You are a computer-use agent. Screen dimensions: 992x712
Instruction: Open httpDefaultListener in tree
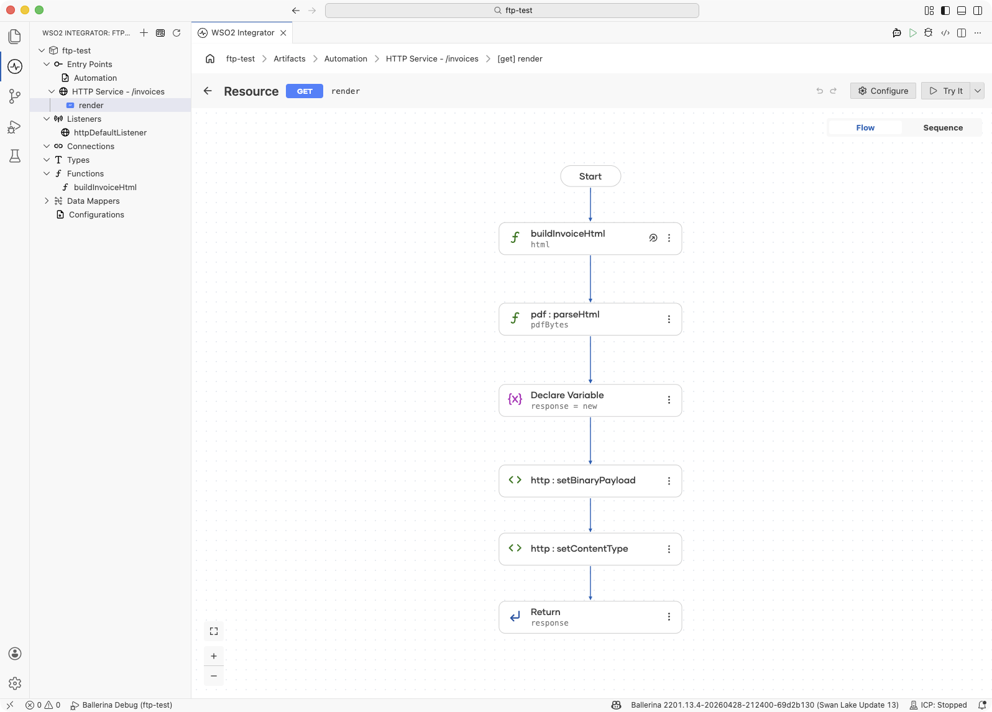110,132
